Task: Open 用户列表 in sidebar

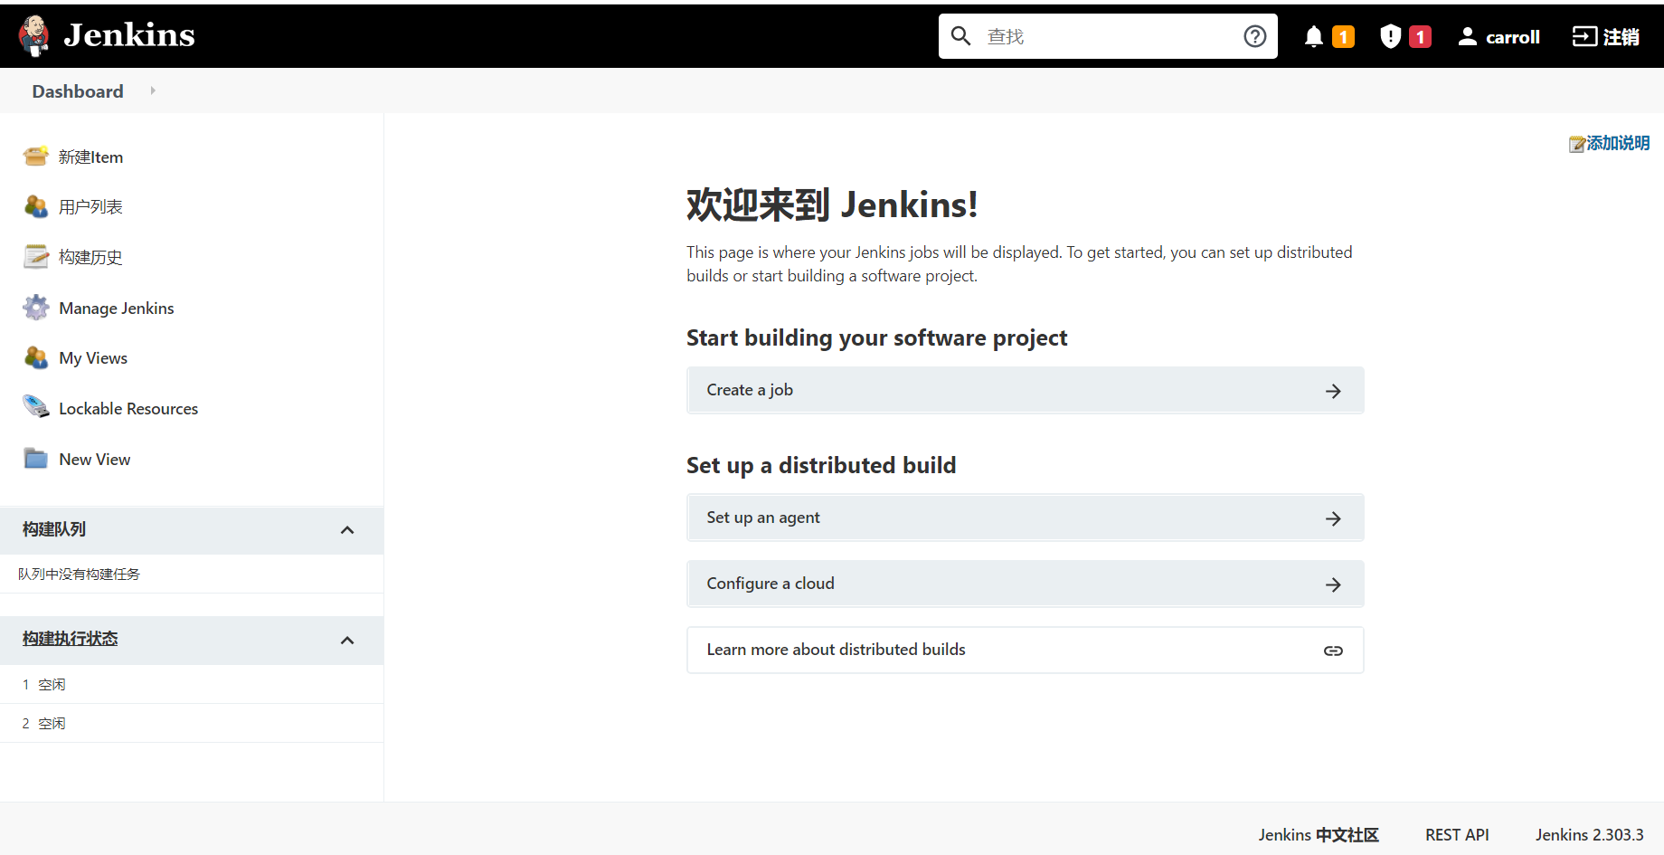Action: click(x=90, y=207)
